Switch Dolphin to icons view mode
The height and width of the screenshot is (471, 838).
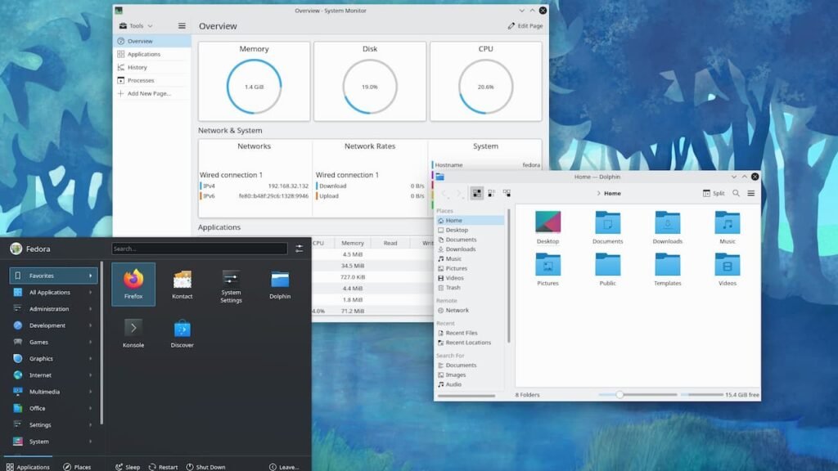click(x=477, y=193)
